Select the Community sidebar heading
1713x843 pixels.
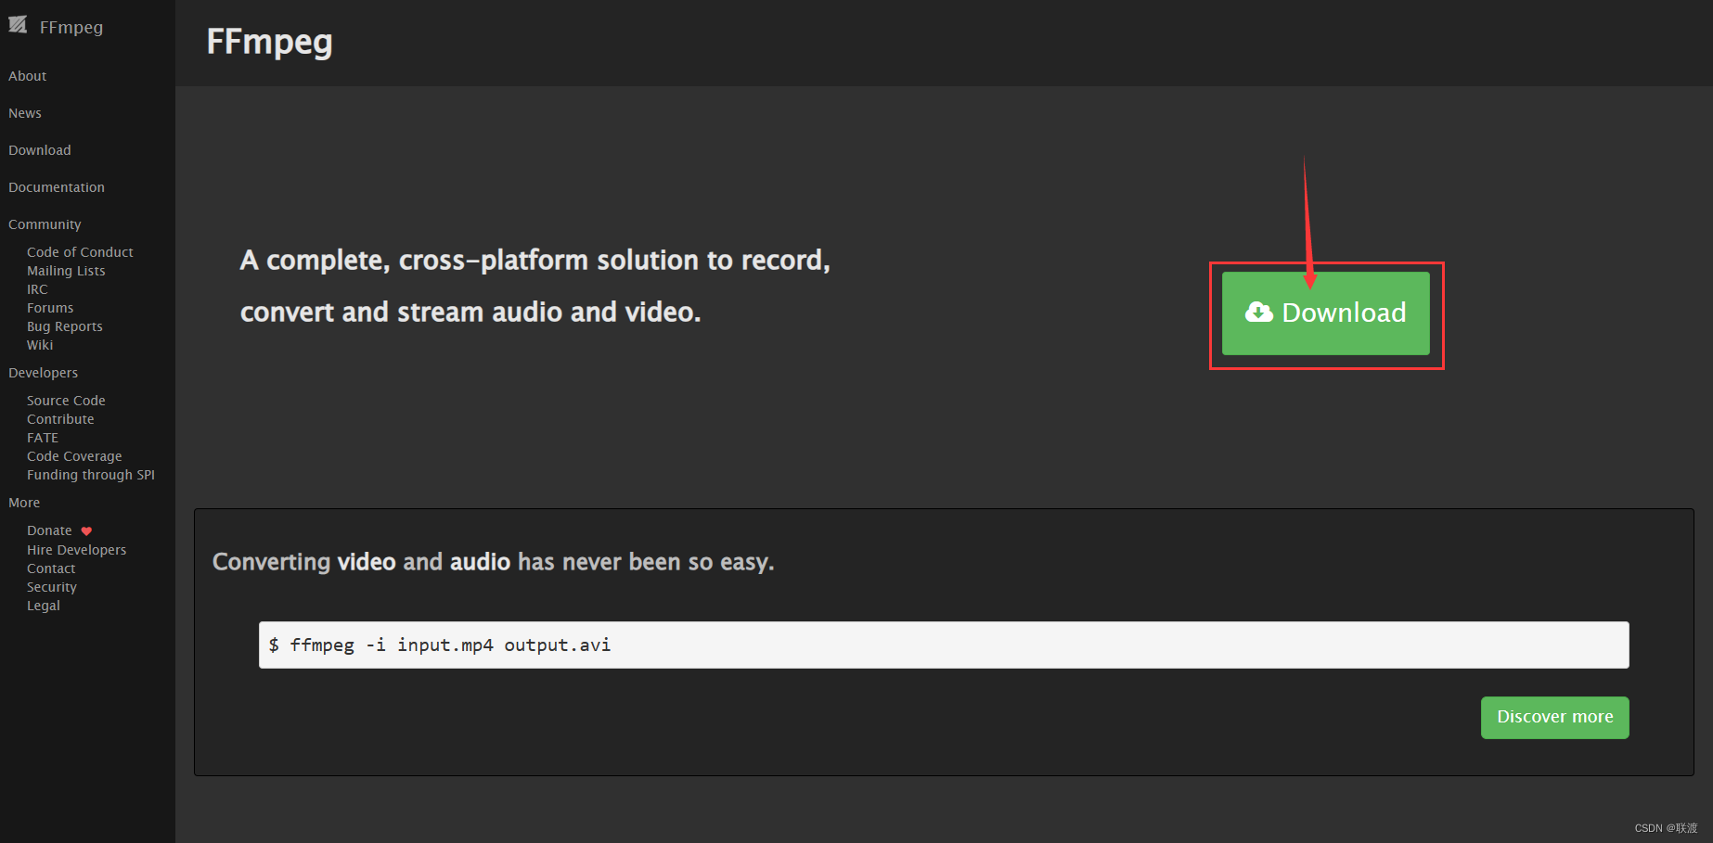(x=45, y=224)
